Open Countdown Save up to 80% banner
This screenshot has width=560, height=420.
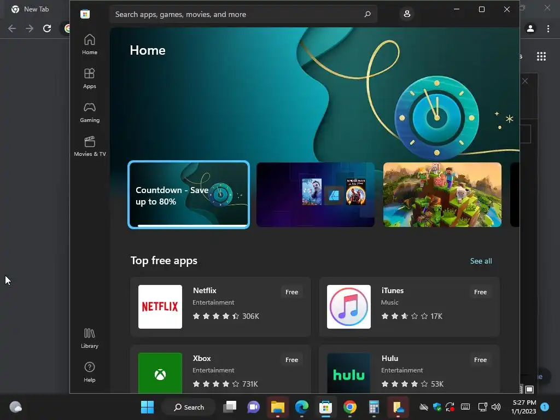[x=189, y=195]
